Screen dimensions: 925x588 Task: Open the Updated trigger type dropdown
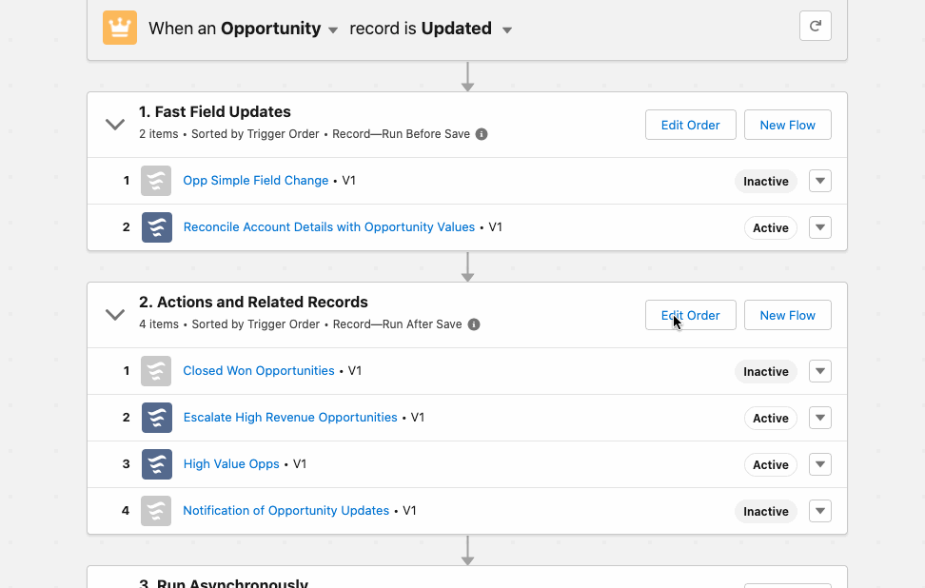tap(507, 30)
